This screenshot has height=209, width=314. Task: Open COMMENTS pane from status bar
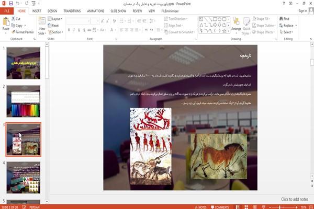click(220, 207)
